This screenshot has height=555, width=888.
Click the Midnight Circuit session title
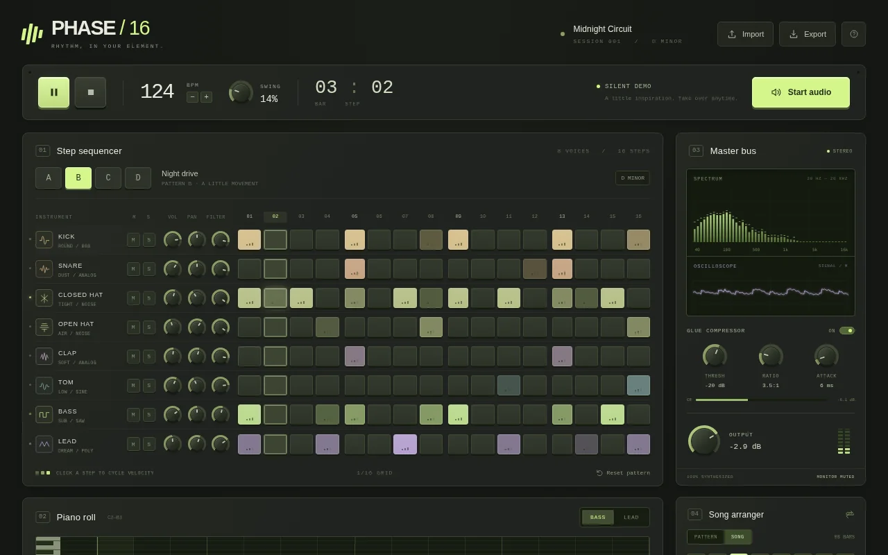tap(602, 29)
